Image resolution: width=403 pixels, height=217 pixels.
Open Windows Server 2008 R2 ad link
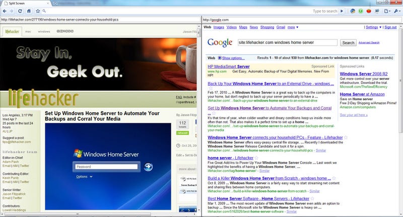[x=364, y=74]
